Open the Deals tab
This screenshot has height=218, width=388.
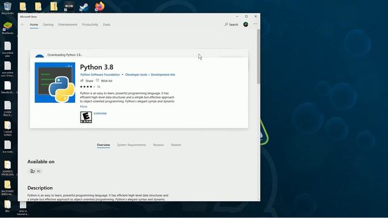click(x=107, y=24)
